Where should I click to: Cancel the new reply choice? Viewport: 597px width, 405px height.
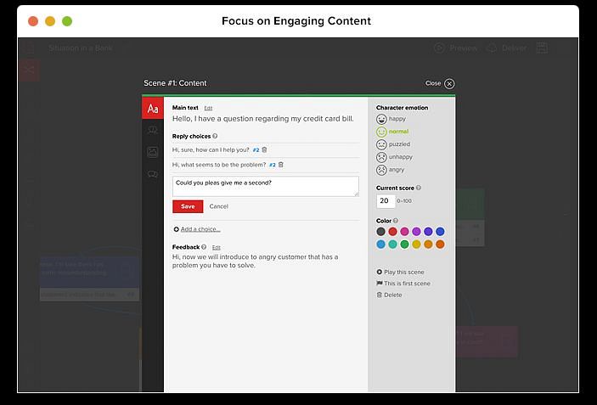[x=218, y=206]
